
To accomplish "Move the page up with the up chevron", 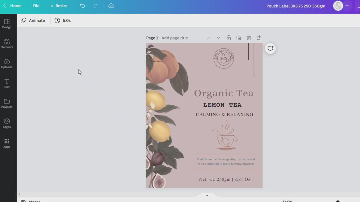I will [209, 38].
